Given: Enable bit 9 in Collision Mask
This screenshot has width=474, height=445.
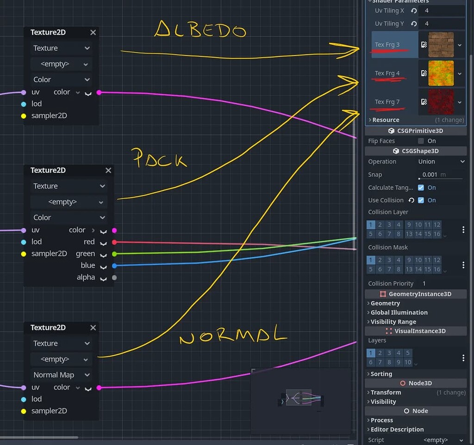Looking at the screenshot, I should point(409,260).
